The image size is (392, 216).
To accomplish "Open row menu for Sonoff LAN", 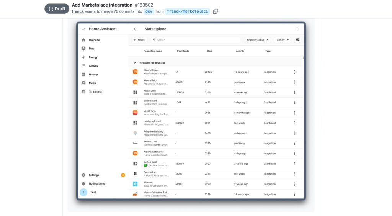I will 294,144.
